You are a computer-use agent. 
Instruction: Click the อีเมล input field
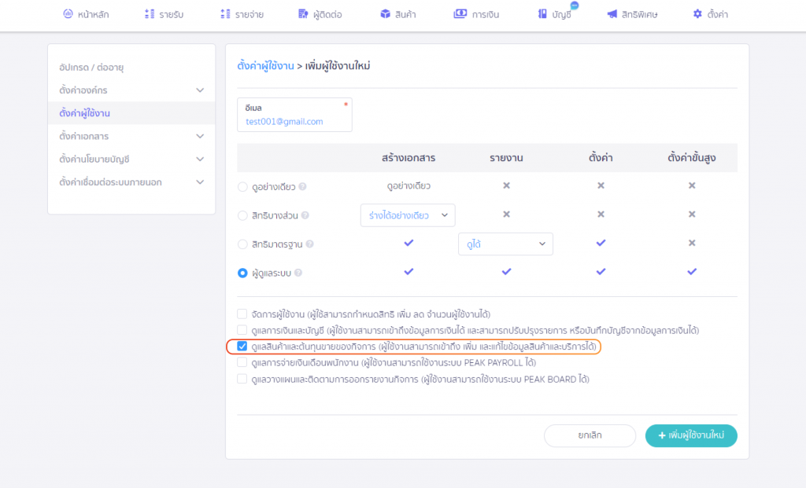click(x=294, y=115)
